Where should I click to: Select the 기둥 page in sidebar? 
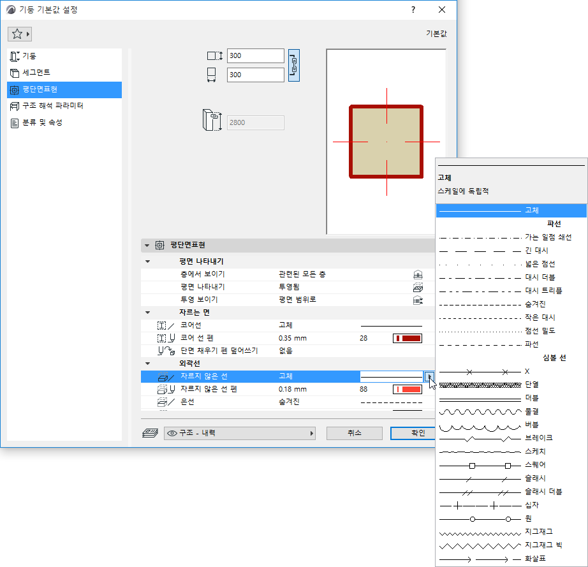pos(64,56)
